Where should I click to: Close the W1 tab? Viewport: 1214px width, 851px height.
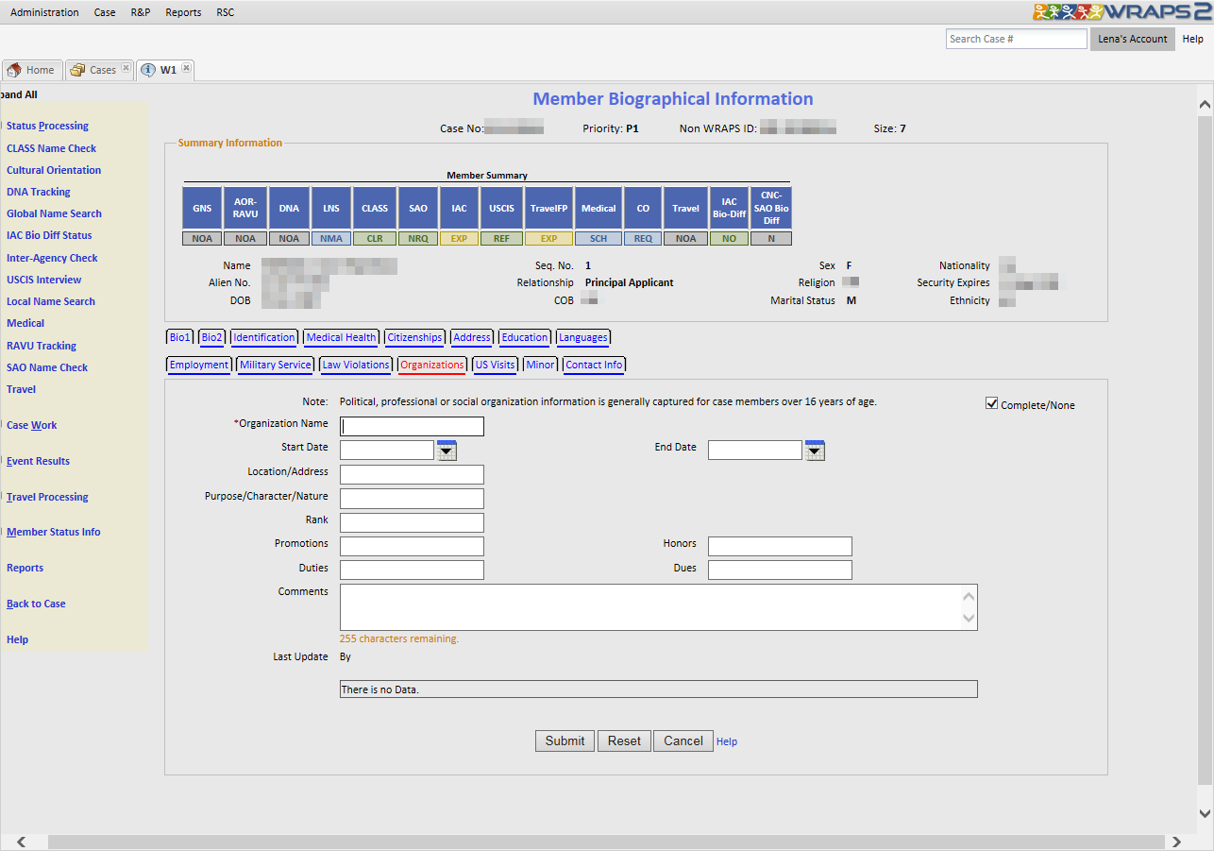tap(186, 69)
